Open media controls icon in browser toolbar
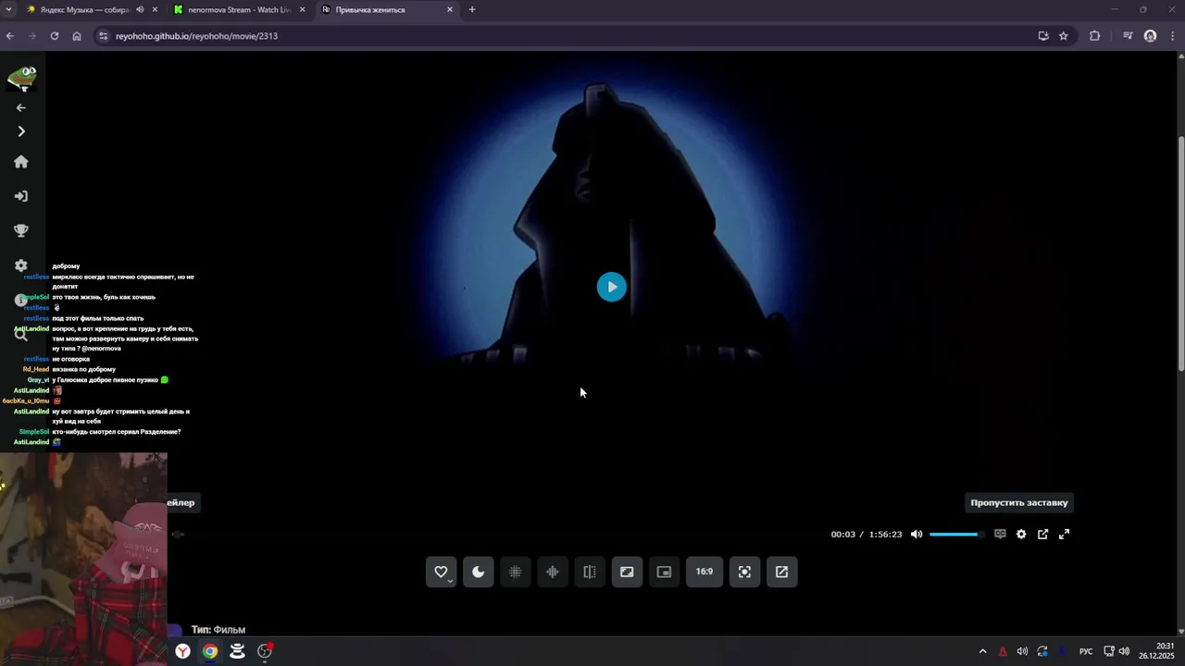 [x=1128, y=36]
